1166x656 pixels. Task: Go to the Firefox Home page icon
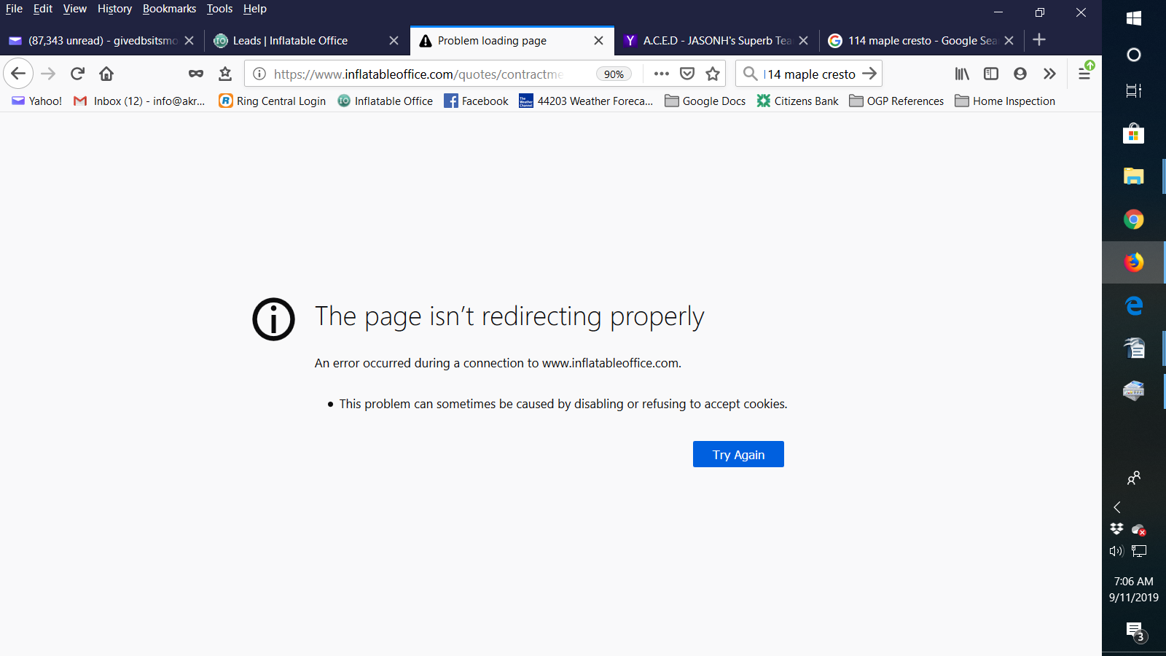coord(106,74)
